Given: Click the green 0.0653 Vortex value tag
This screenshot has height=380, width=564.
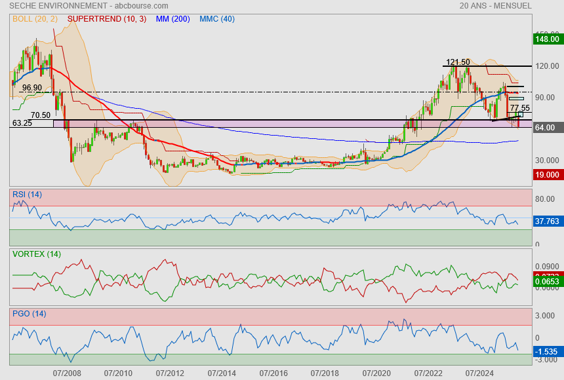Looking at the screenshot, I should (x=546, y=282).
